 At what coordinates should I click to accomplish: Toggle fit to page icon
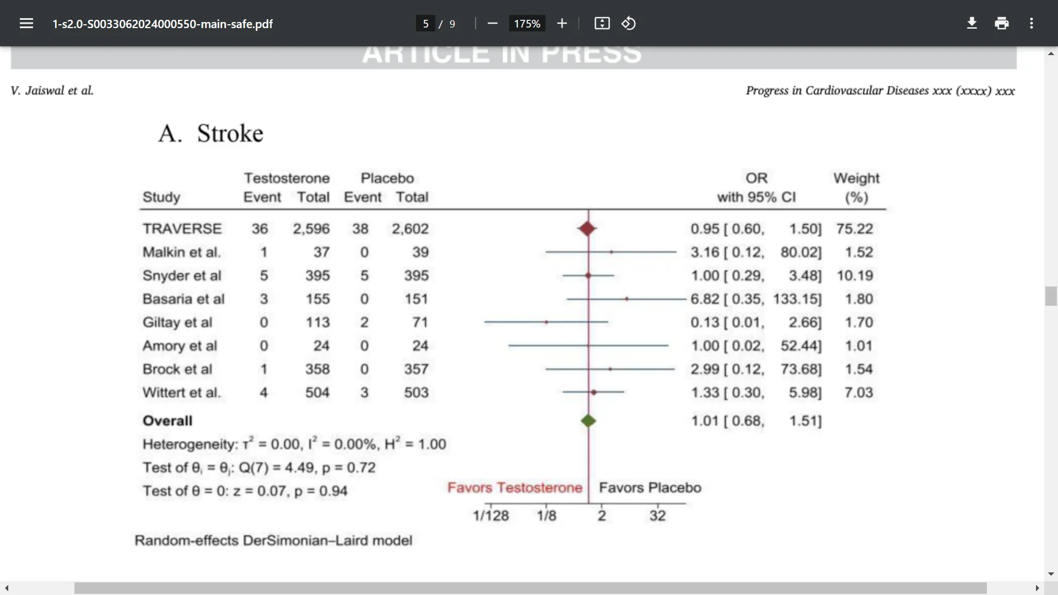point(602,23)
